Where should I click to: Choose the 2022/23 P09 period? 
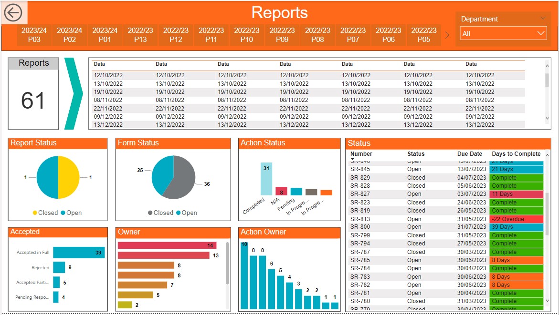(282, 35)
